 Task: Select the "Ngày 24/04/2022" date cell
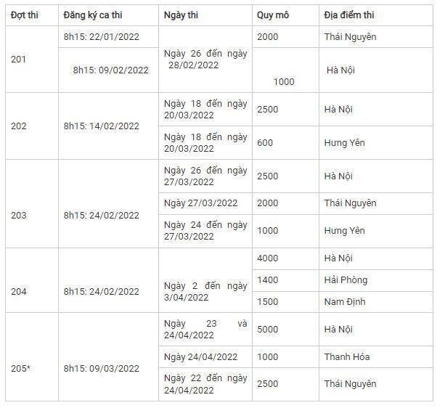(x=201, y=356)
